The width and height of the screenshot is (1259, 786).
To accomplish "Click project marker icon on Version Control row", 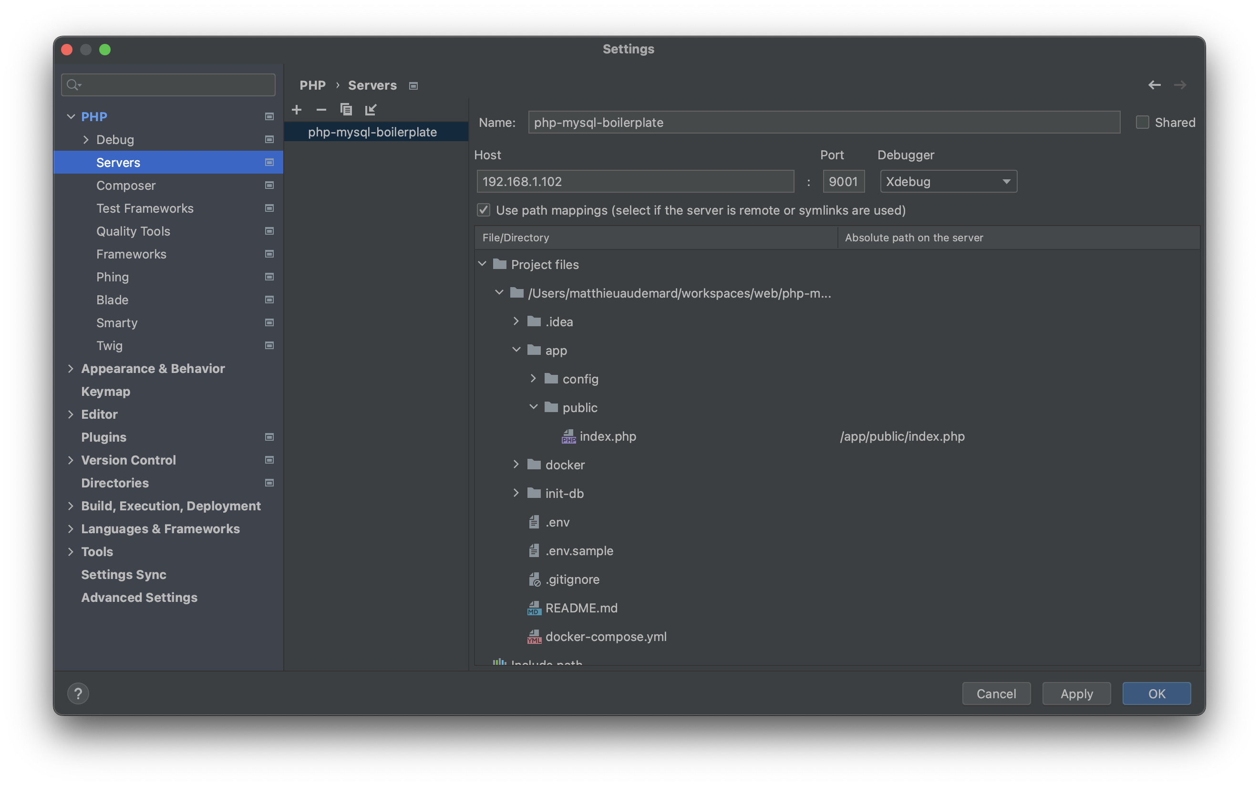I will [x=269, y=460].
